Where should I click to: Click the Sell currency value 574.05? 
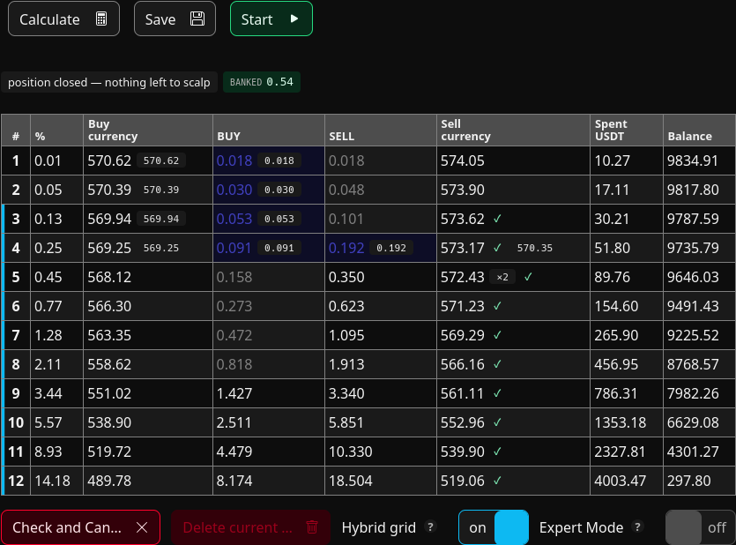click(x=463, y=161)
